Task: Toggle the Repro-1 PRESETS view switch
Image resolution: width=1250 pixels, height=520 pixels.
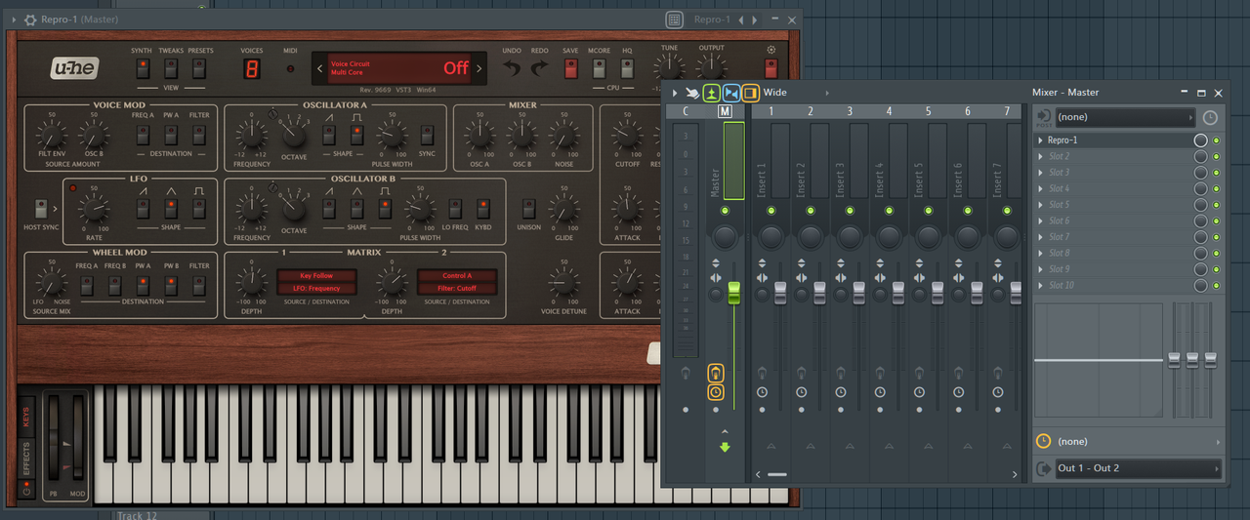Action: 199,68
